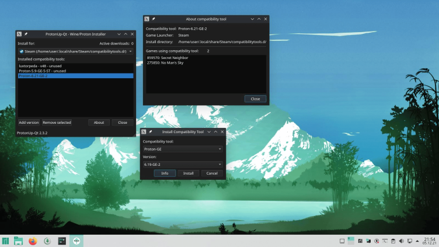
Task: Close Install Compatibility Tool via title bar X
Action: point(222,132)
